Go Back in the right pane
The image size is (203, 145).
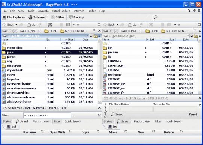[109, 24]
